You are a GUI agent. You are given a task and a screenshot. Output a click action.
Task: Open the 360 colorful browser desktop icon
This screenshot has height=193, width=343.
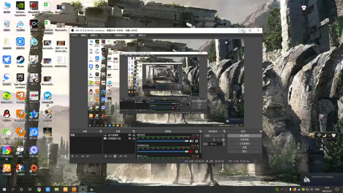pyautogui.click(x=7, y=153)
